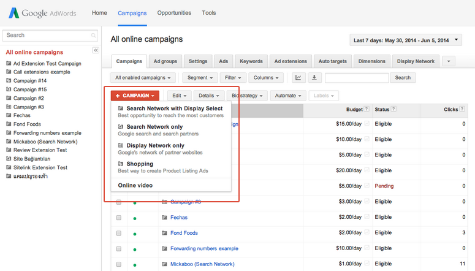Open the Columns dropdown
The height and width of the screenshot is (271, 475).
266,78
